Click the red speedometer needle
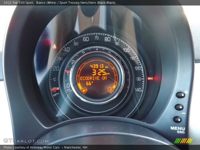Image resolution: width=200 pixels, height=150 pixels. pyautogui.click(x=55, y=89)
